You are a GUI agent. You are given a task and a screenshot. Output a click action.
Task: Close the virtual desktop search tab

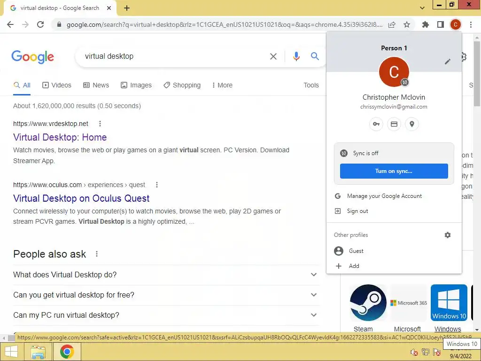click(109, 8)
